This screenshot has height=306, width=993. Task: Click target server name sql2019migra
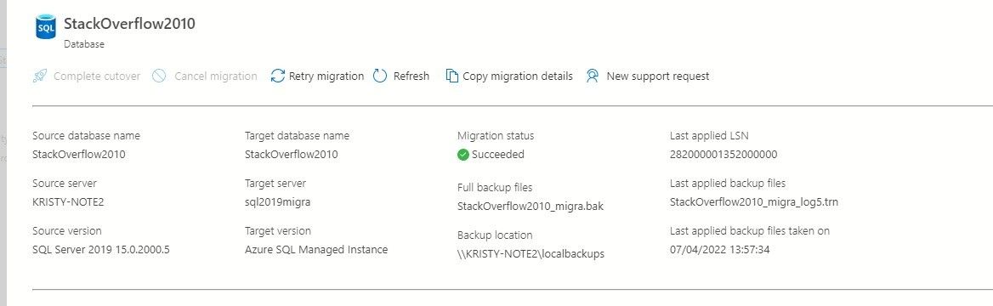click(277, 203)
